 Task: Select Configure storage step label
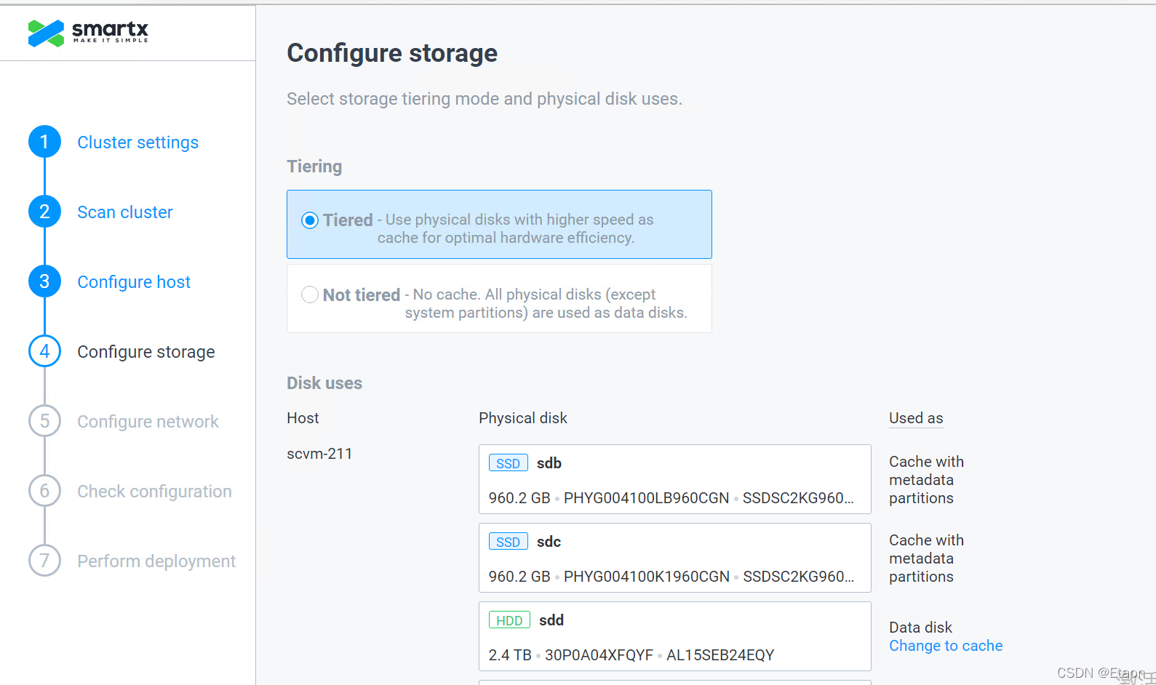coord(146,352)
